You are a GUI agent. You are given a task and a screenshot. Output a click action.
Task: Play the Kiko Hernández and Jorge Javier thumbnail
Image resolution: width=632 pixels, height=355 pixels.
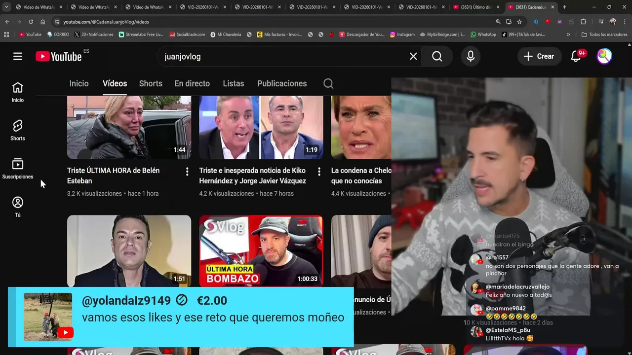click(261, 127)
